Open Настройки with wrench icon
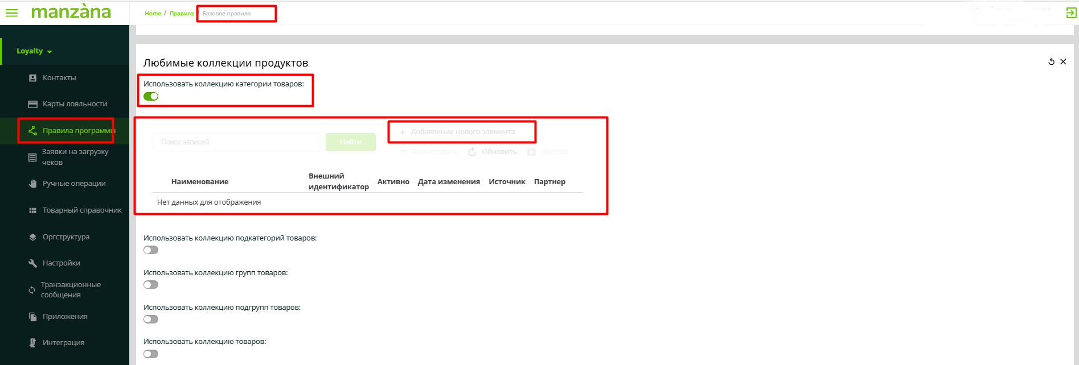Screen dimensions: 1079x365 point(61,263)
